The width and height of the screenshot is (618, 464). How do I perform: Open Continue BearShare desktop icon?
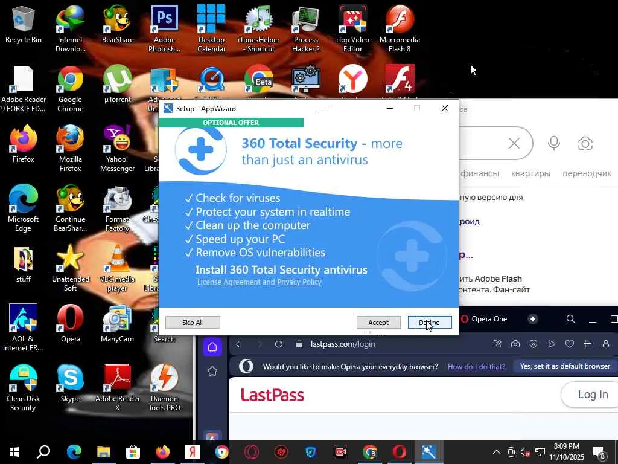coord(70,208)
